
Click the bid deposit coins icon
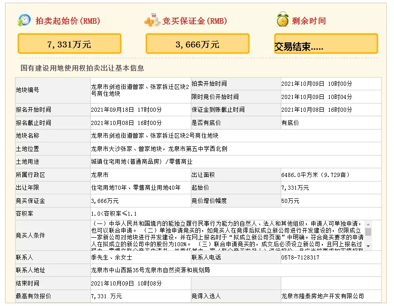click(152, 20)
